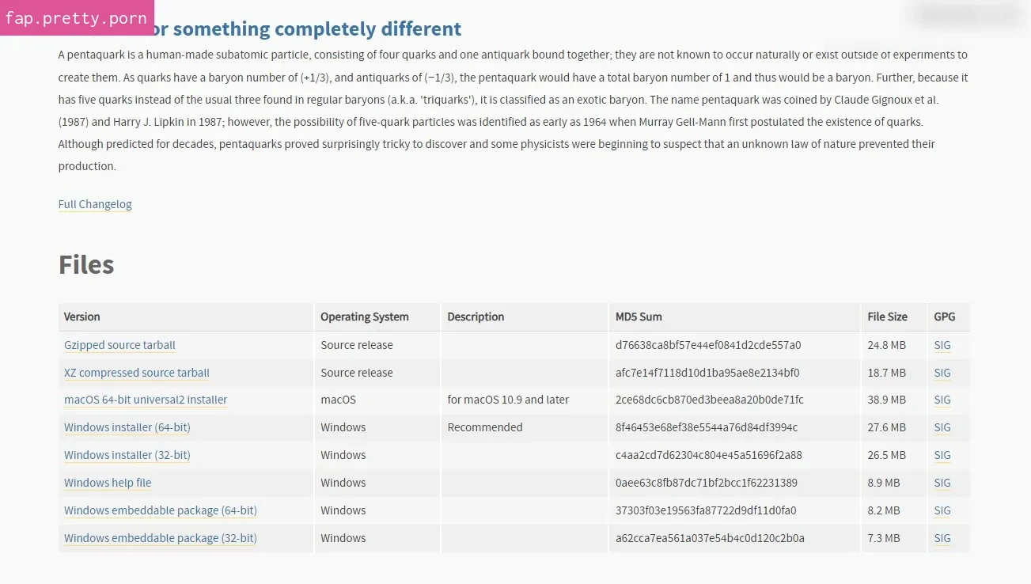Download the Gzipped source tarball
This screenshot has width=1031, height=584.
click(119, 345)
